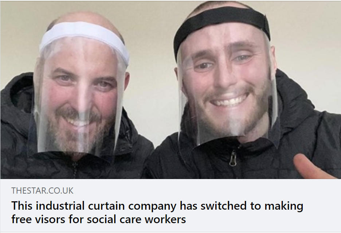Click the word "visors" in the headline
341x233 pixels.
(x=52, y=219)
